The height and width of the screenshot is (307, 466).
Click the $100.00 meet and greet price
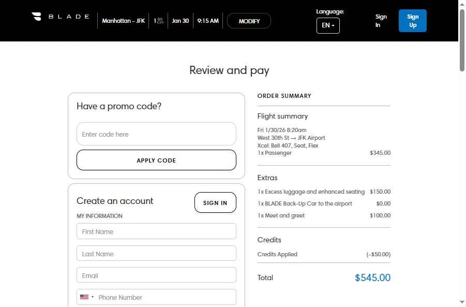[x=380, y=215]
